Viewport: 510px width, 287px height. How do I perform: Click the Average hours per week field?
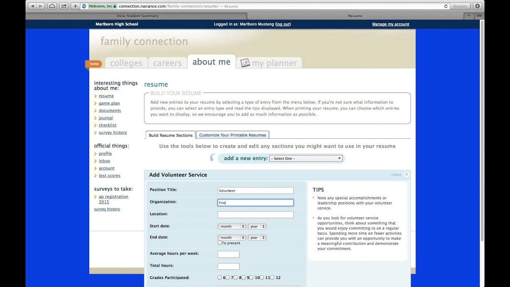pos(228,254)
